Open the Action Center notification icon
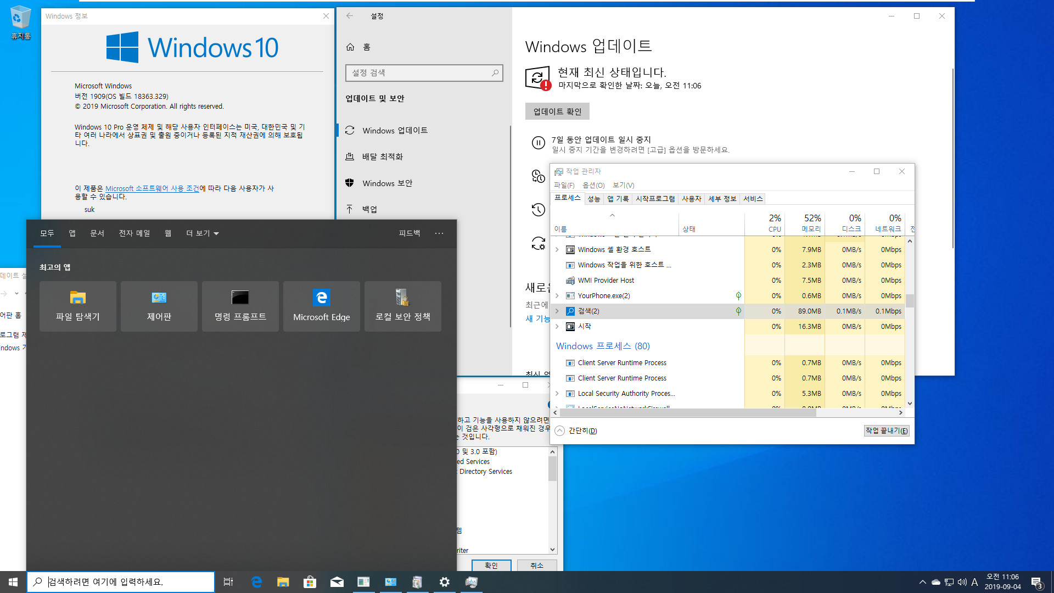Viewport: 1054px width, 593px height. 1036,582
